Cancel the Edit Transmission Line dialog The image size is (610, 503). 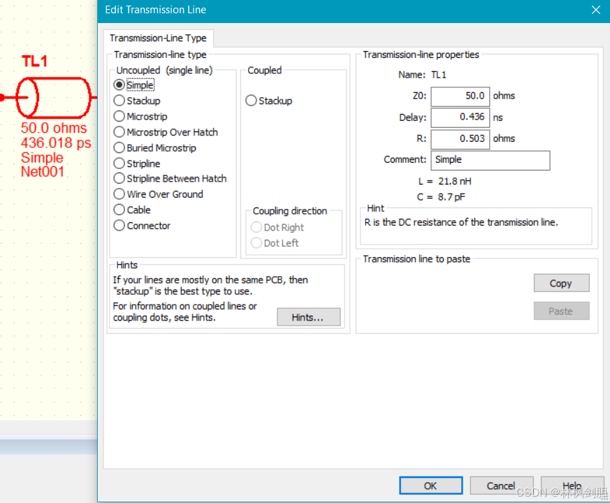501,486
